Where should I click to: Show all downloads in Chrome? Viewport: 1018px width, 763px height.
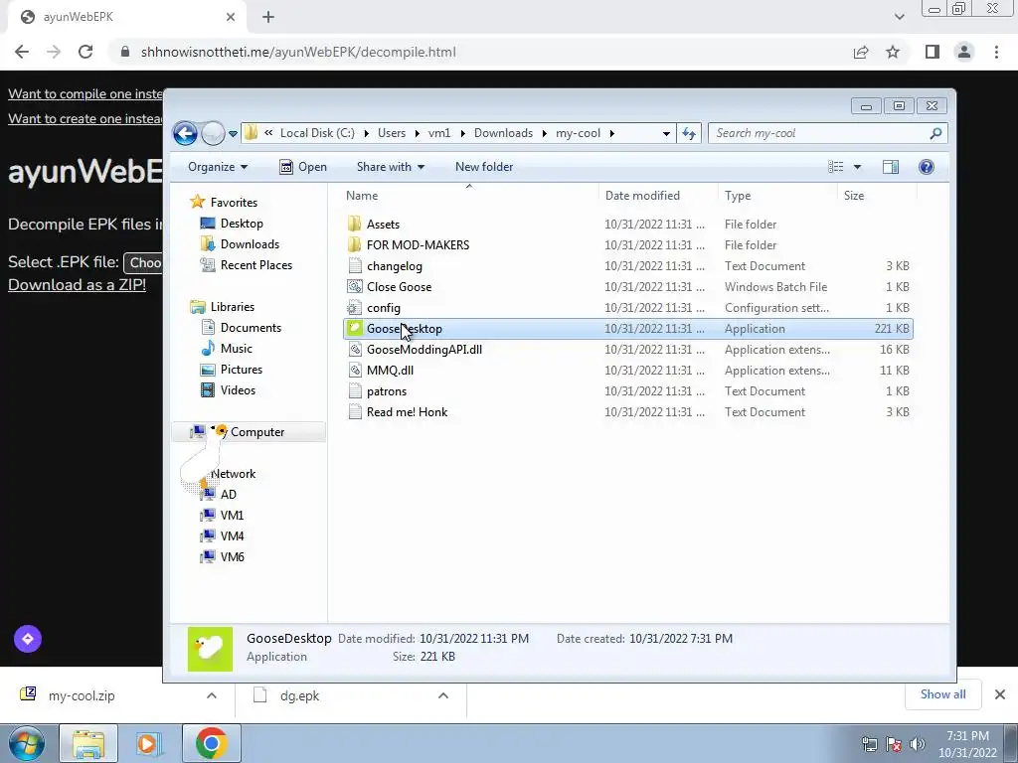[942, 694]
